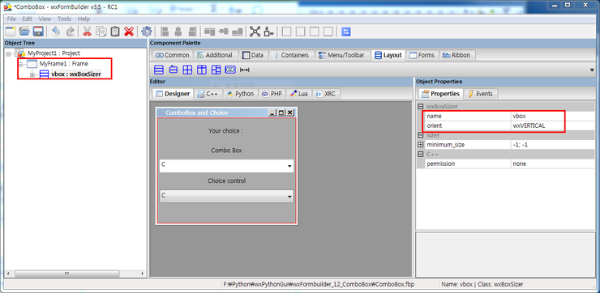Save the project with the floppy icon

coord(38,32)
